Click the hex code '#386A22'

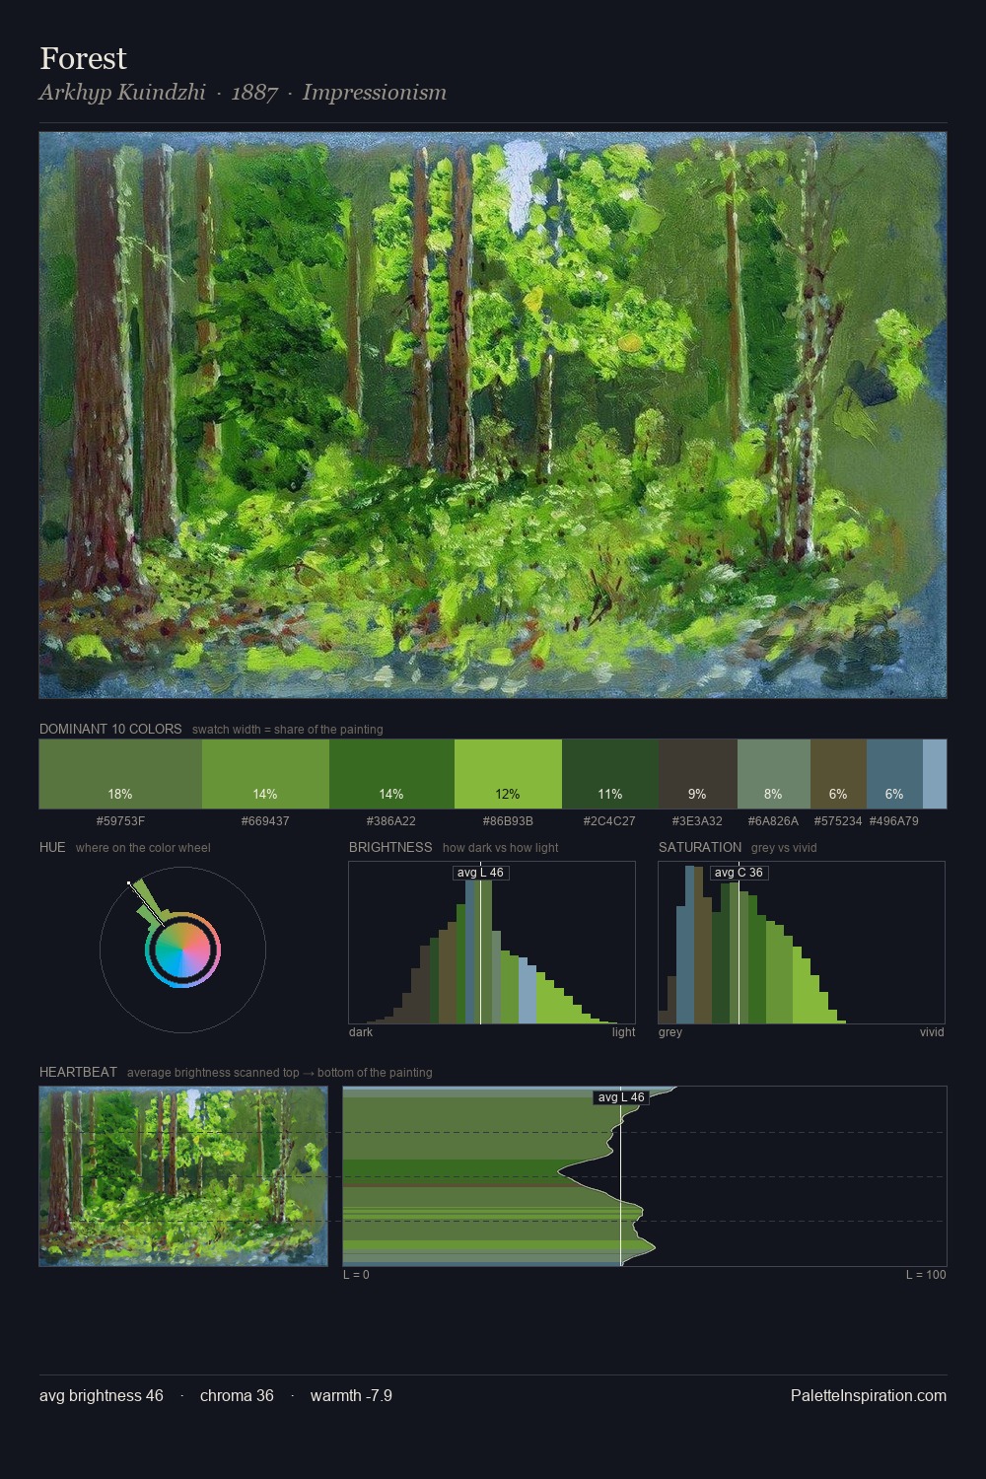391,820
